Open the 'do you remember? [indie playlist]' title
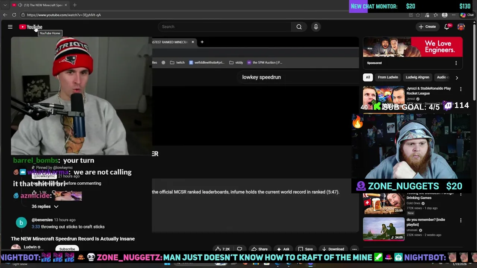Screen dimensions: 477x268 point(426,222)
